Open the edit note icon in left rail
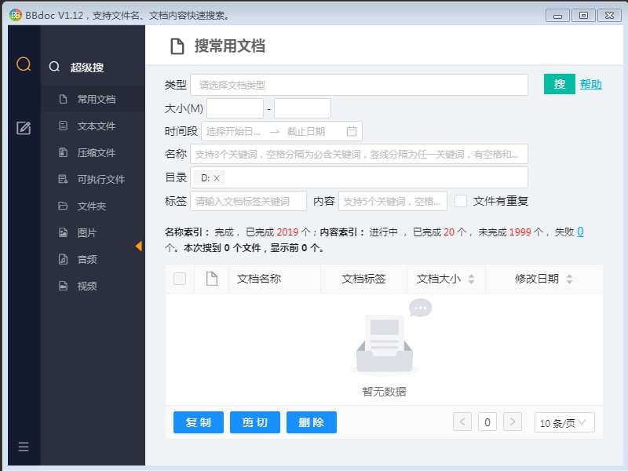628x471 pixels. 24,128
